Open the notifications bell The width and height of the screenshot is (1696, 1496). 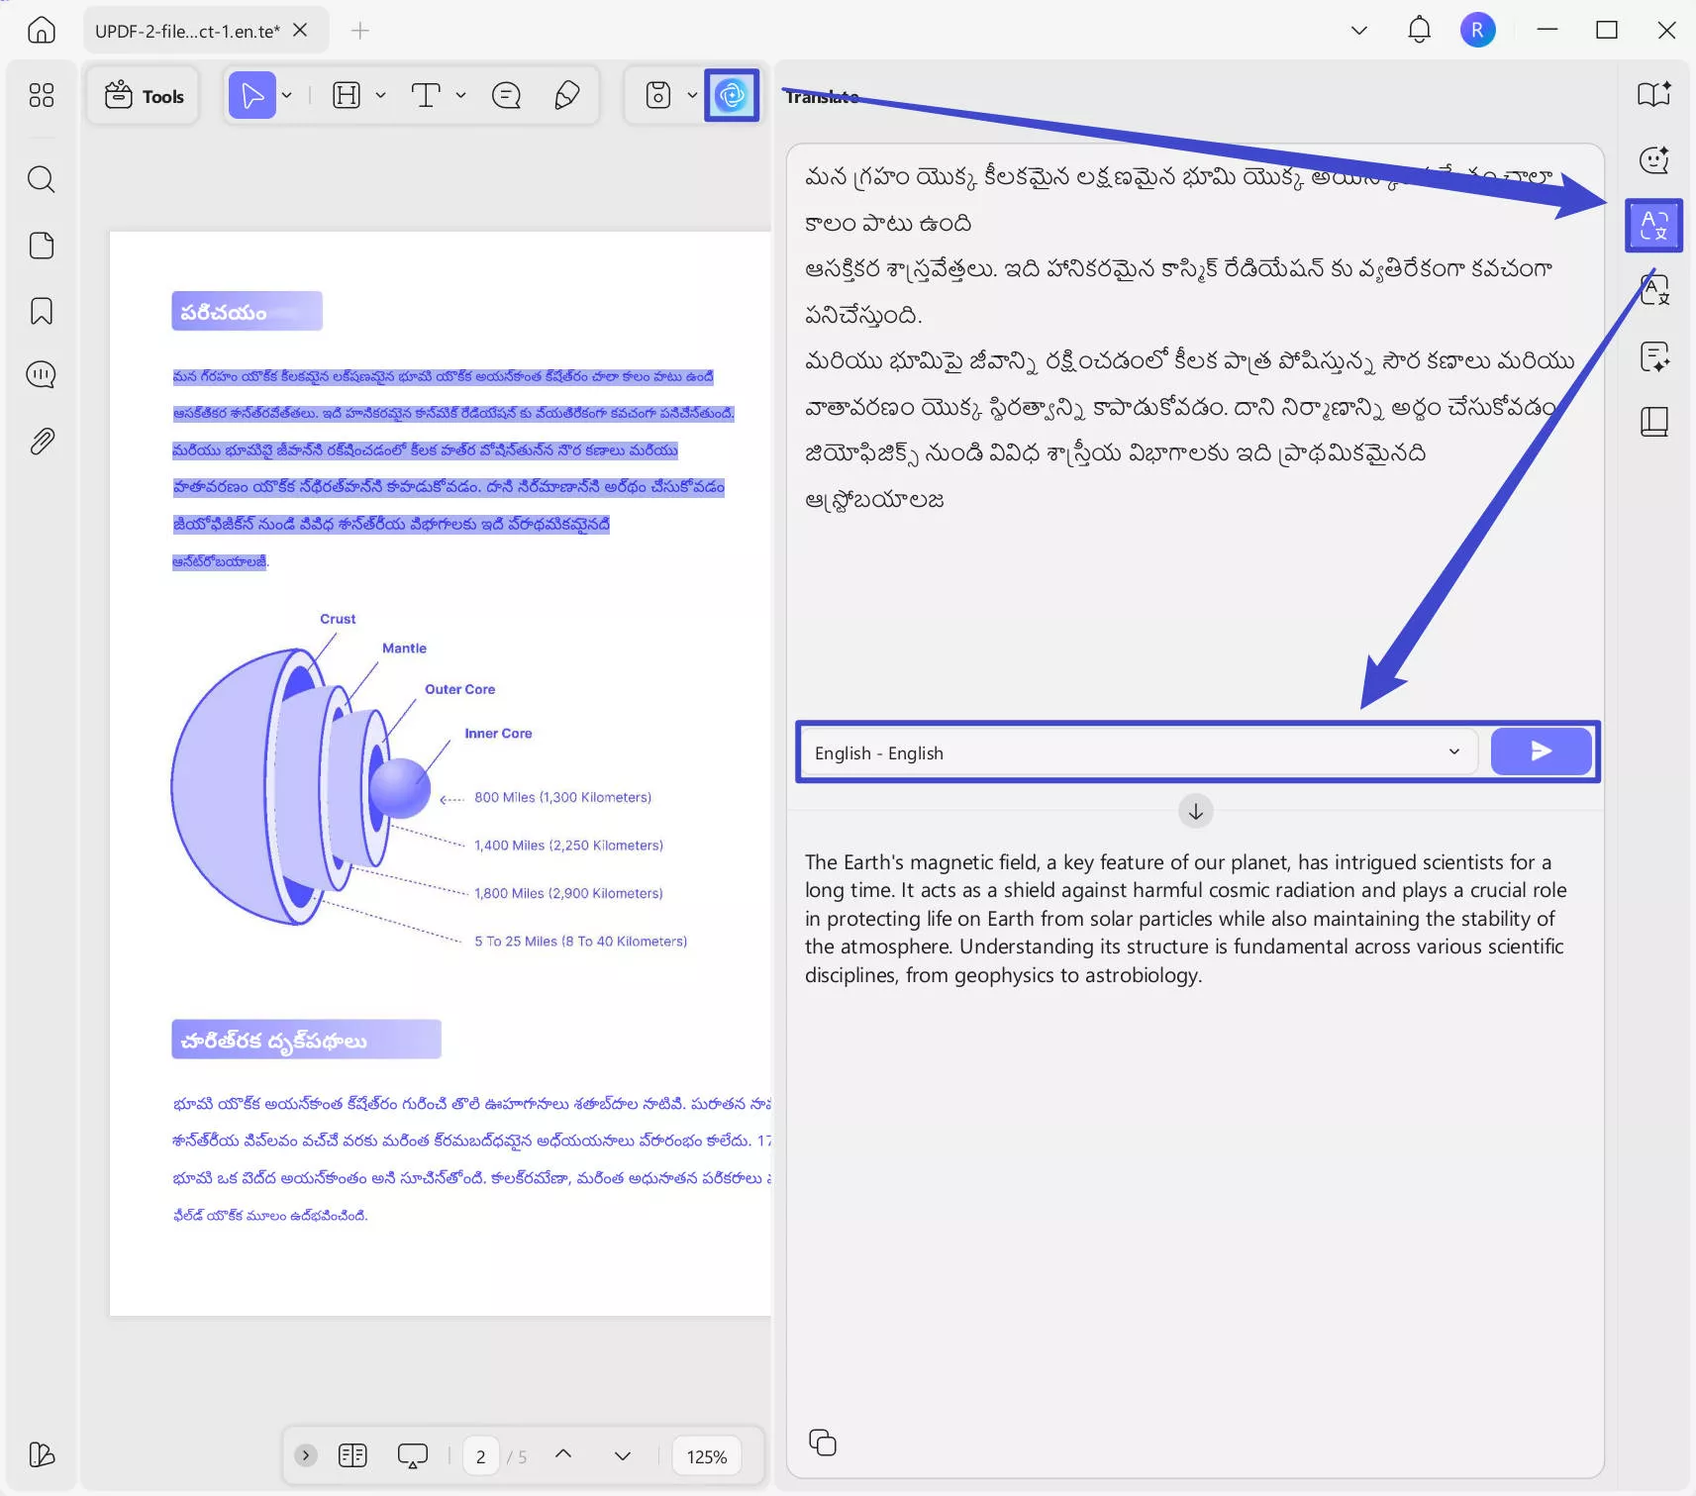click(1419, 30)
